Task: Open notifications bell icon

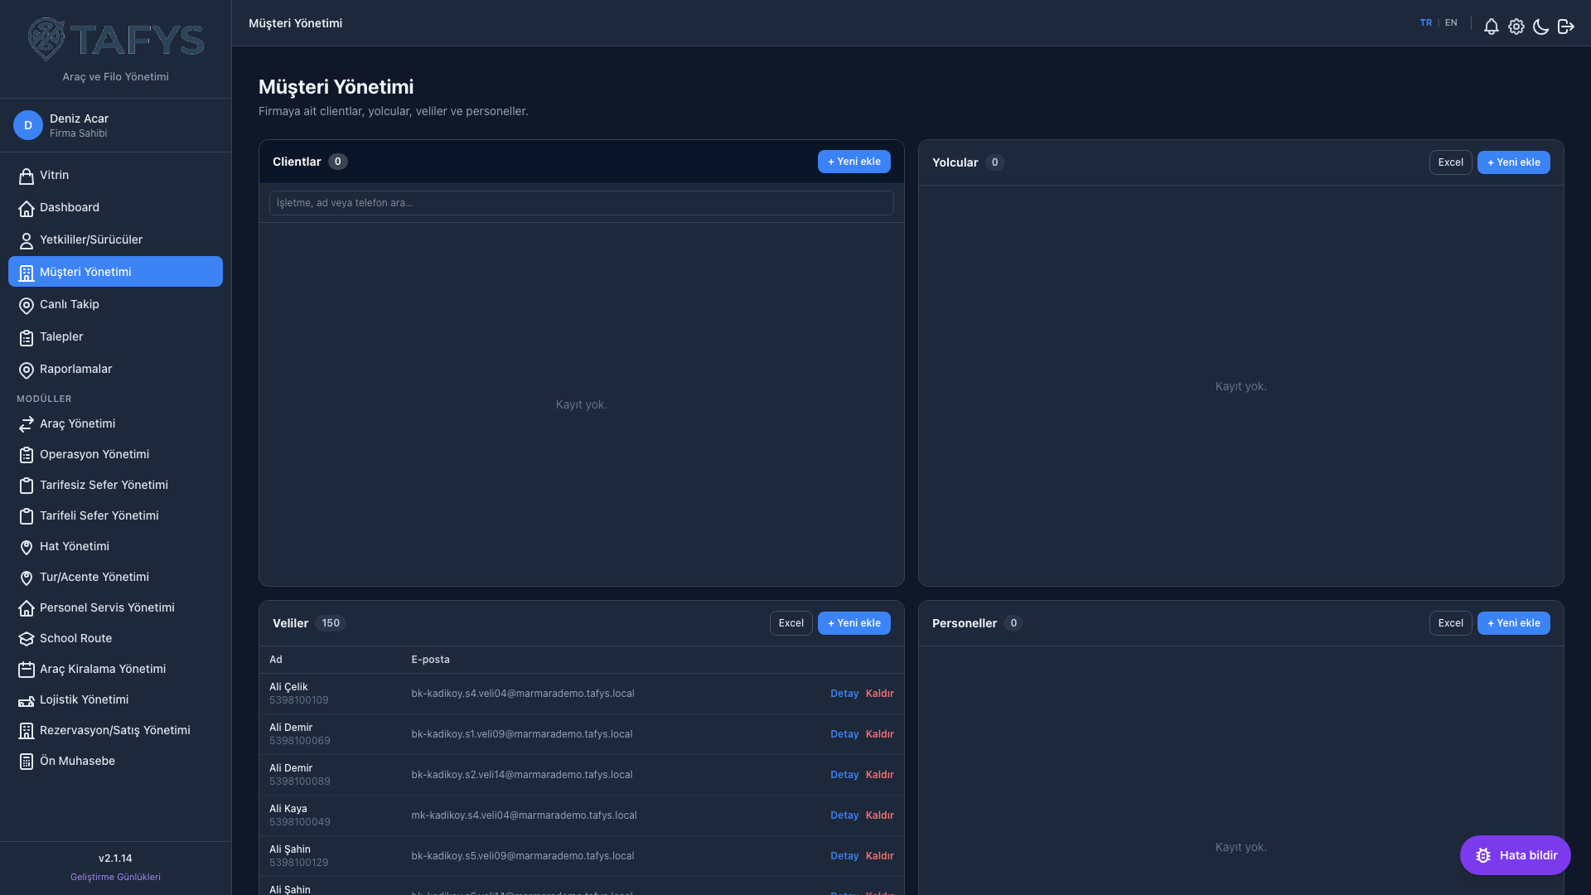Action: point(1491,27)
